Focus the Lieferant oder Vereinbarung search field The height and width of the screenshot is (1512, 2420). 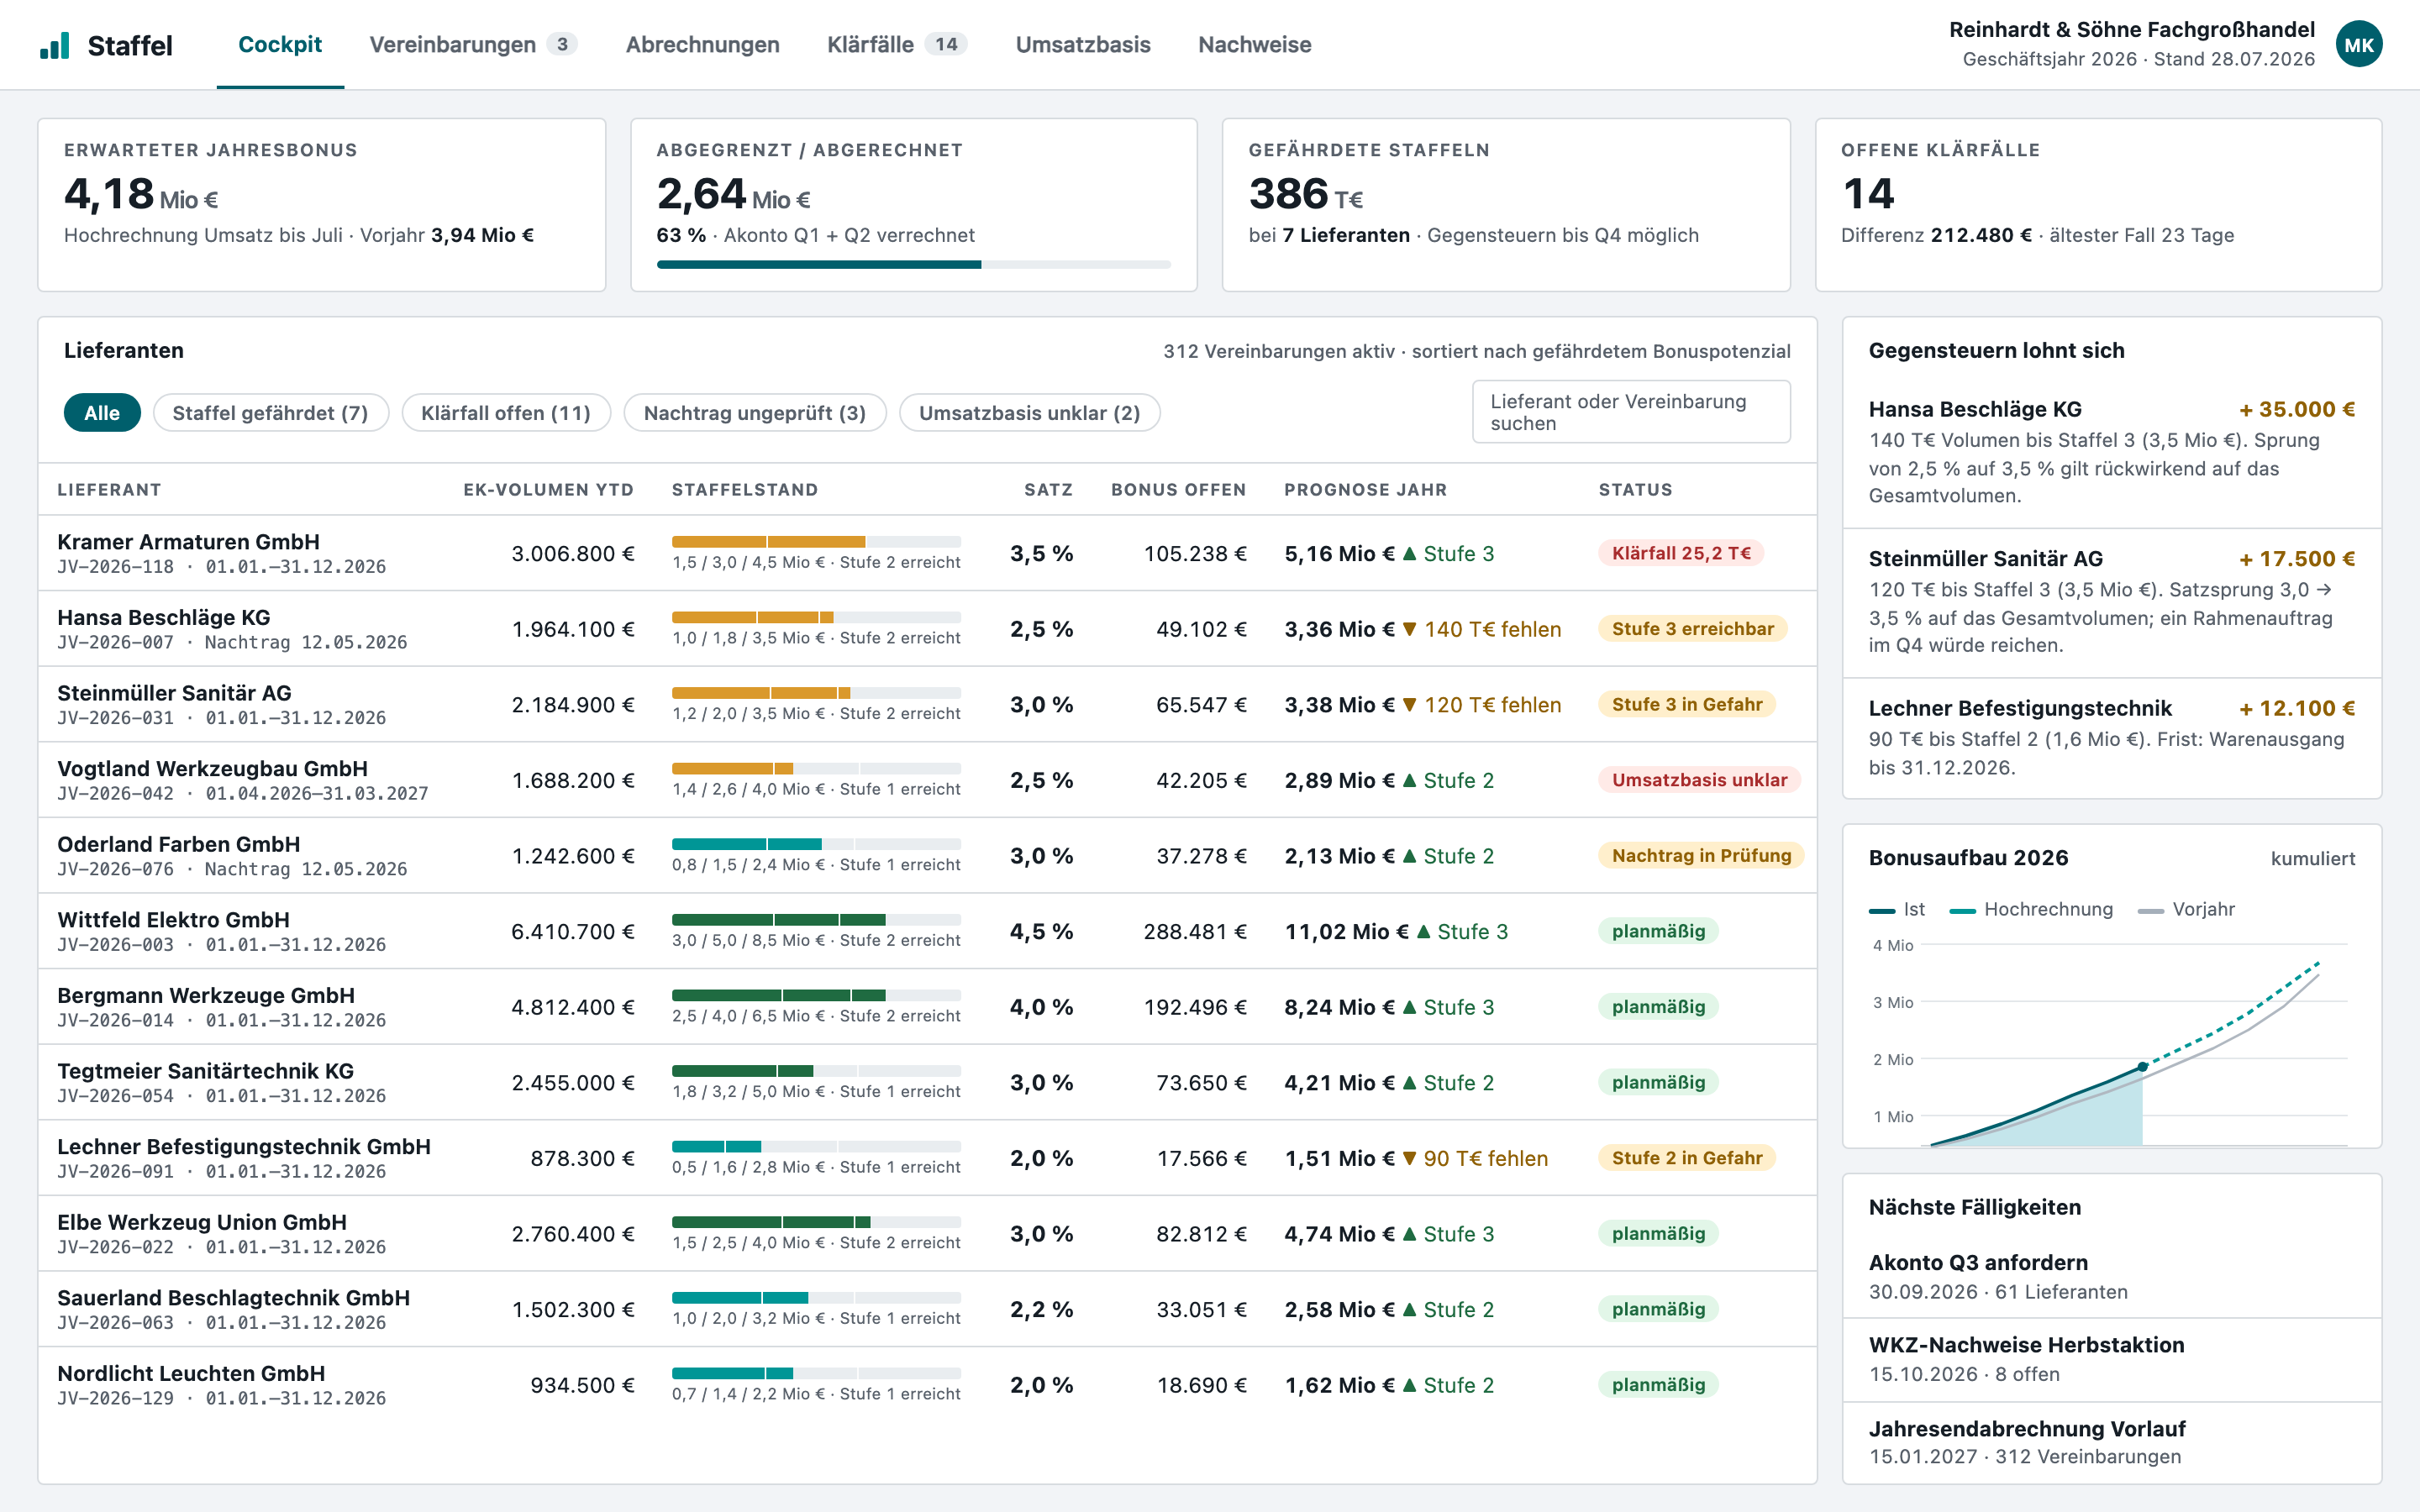[x=1631, y=412]
